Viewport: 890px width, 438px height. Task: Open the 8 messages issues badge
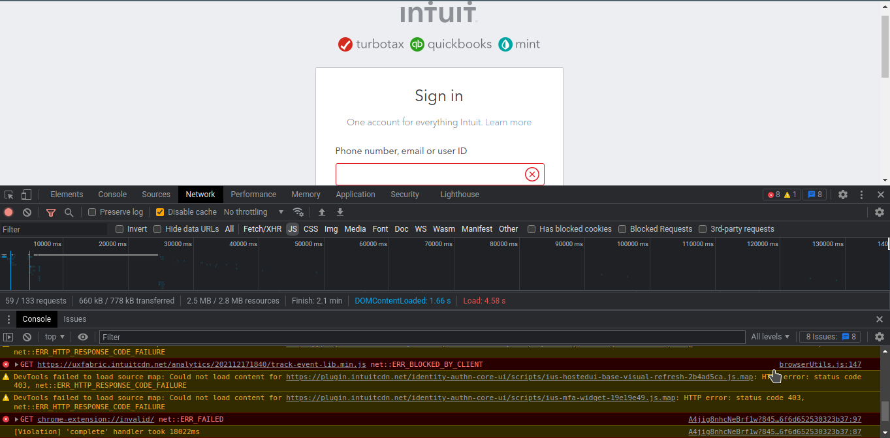pyautogui.click(x=814, y=195)
